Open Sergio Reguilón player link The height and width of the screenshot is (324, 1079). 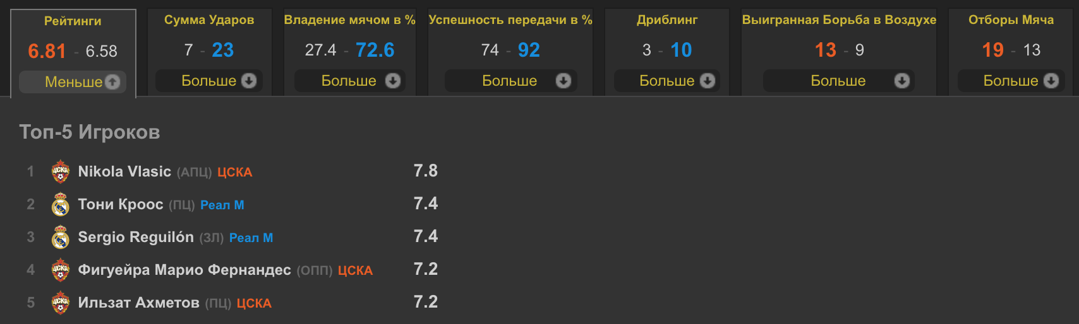(x=136, y=237)
